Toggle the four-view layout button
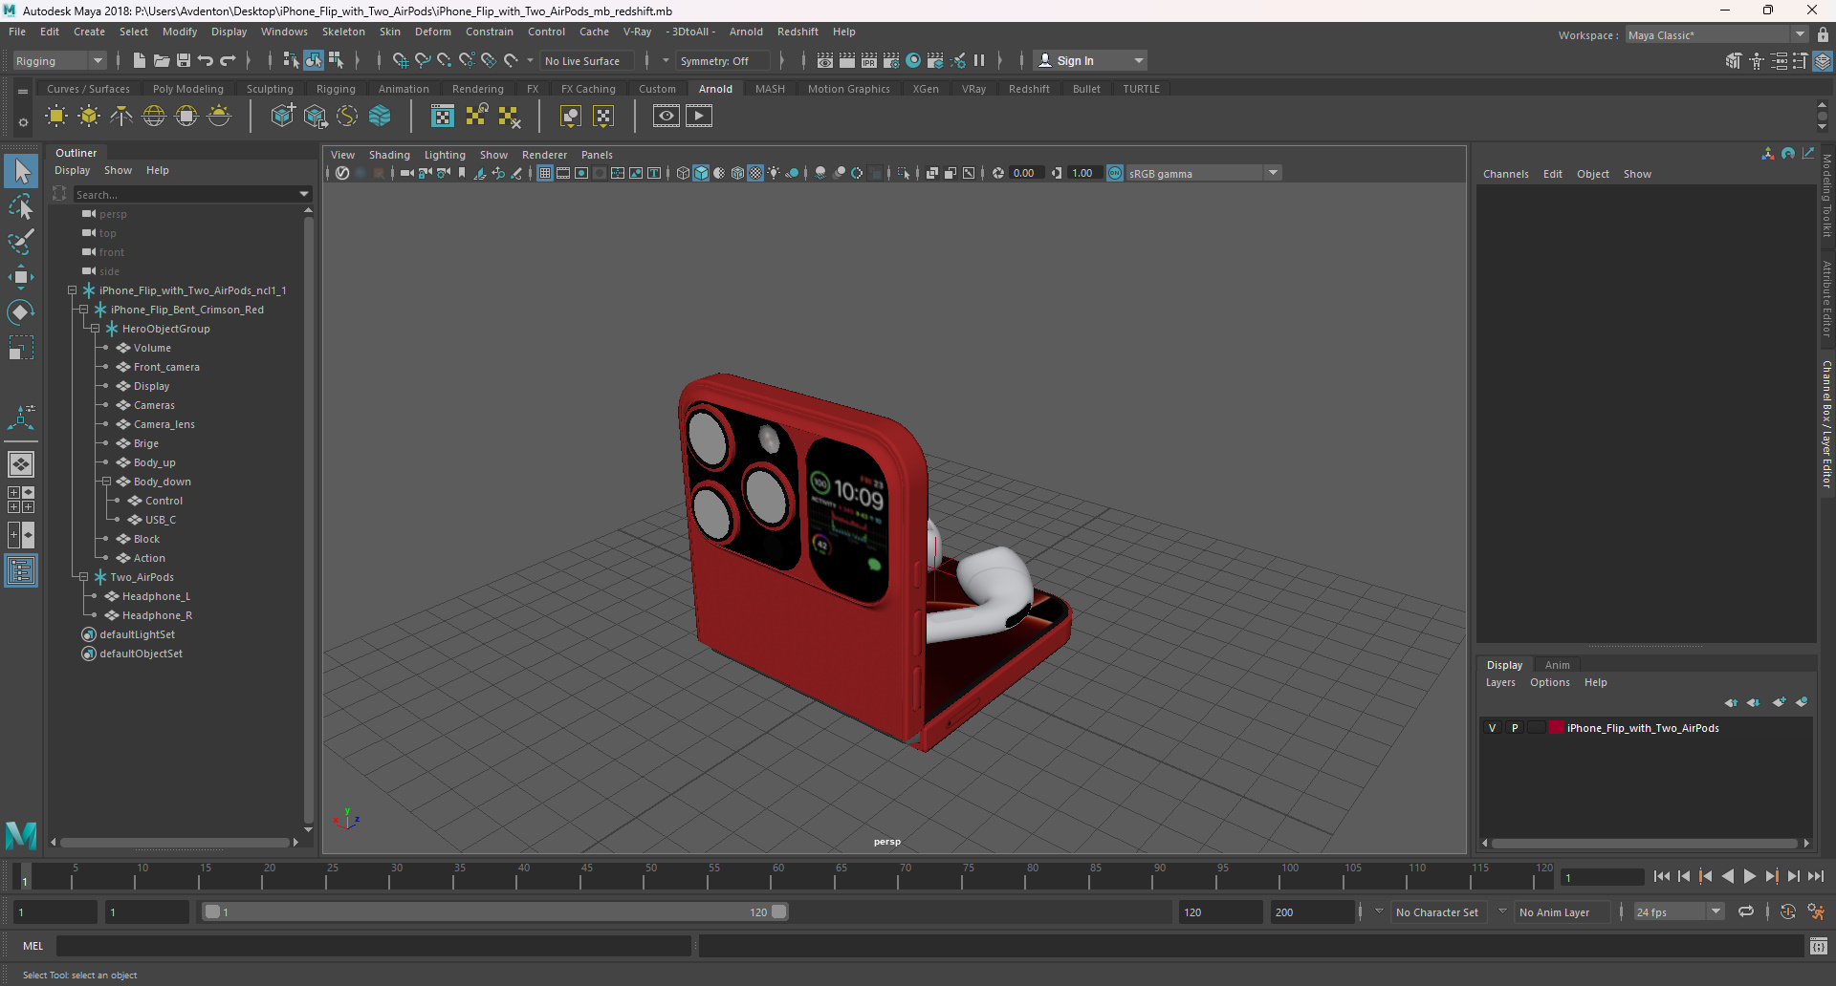 21,500
